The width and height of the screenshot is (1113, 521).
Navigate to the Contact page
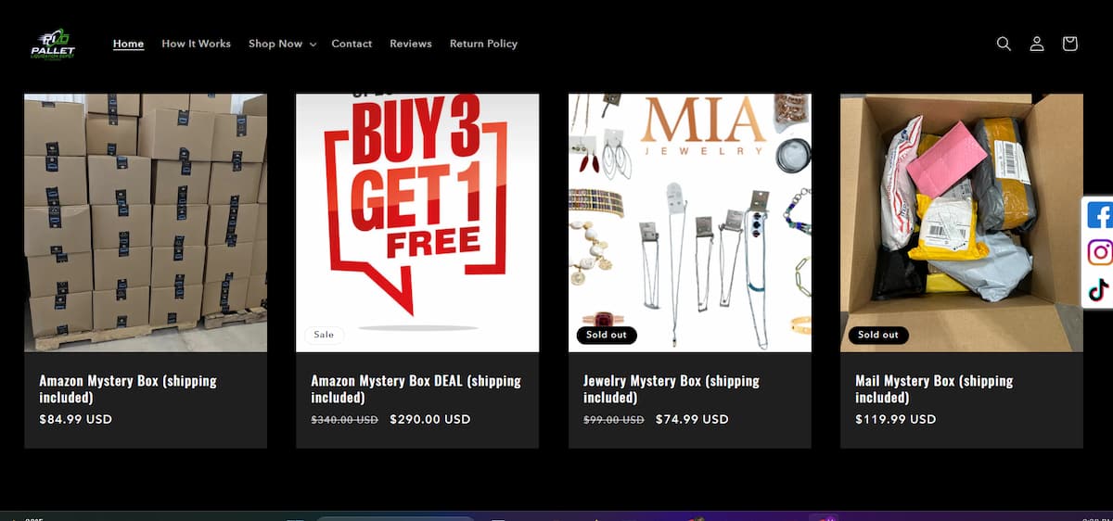[352, 44]
